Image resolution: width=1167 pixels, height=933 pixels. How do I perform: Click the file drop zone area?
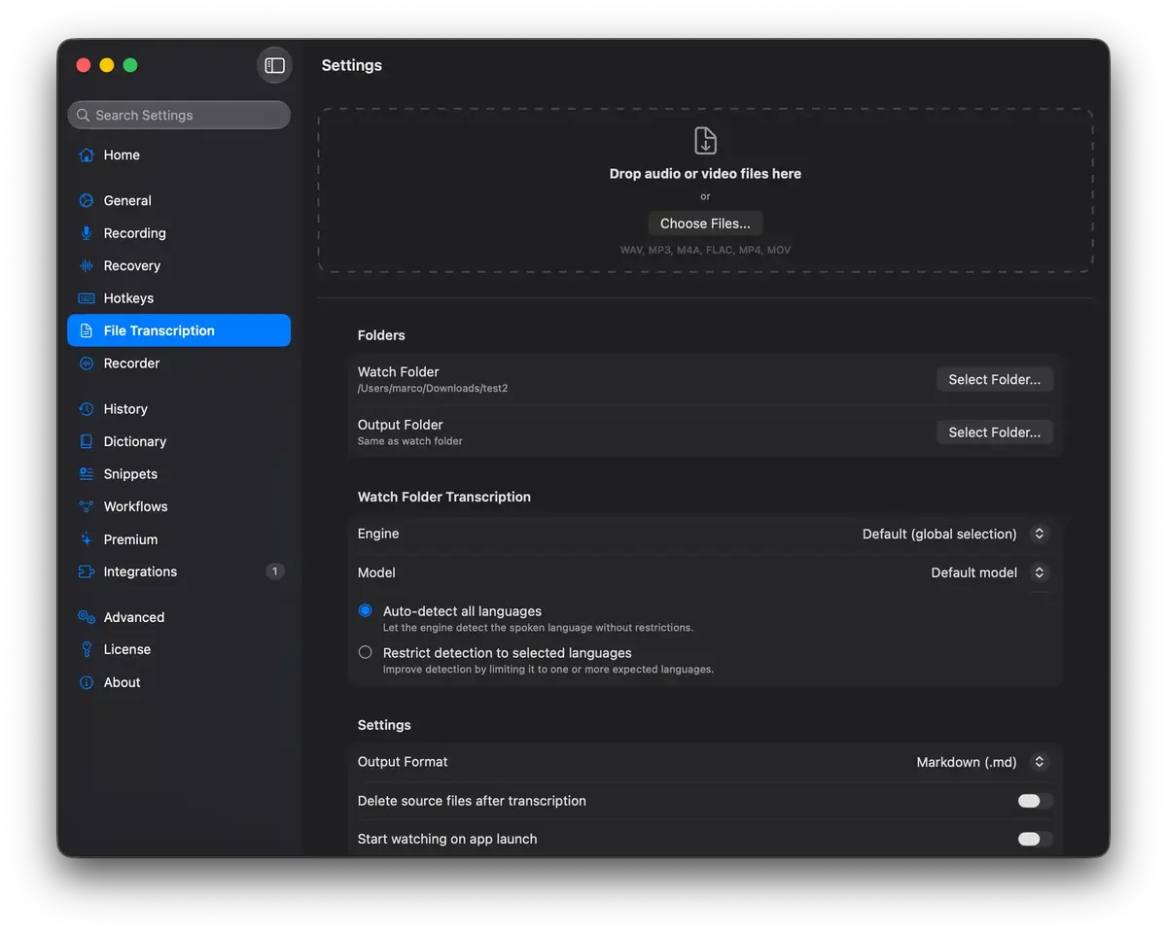tap(705, 190)
